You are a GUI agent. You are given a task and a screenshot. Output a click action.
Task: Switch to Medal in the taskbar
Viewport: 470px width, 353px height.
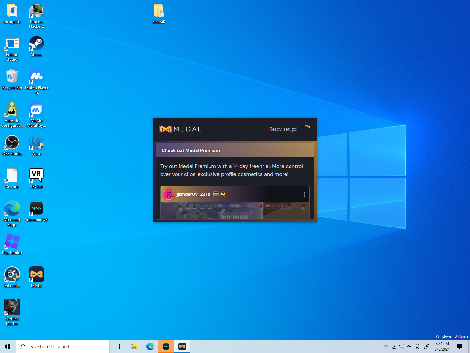[x=182, y=346]
